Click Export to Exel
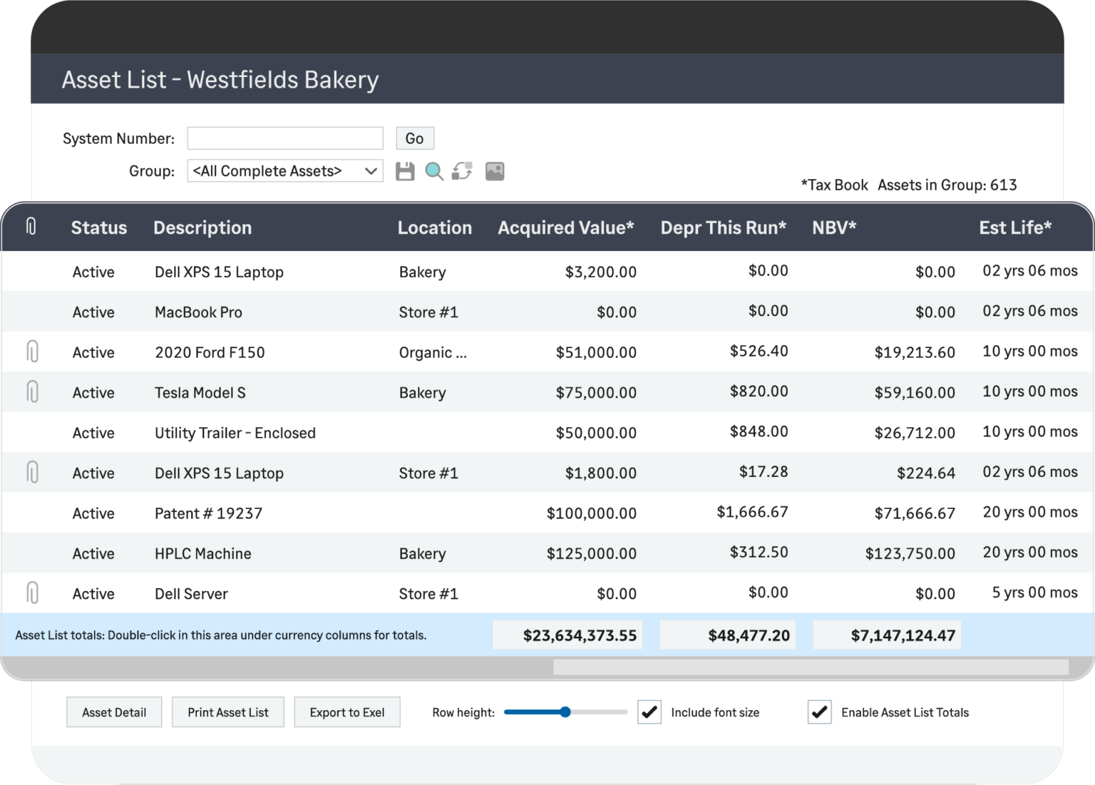The height and width of the screenshot is (785, 1095). tap(347, 712)
